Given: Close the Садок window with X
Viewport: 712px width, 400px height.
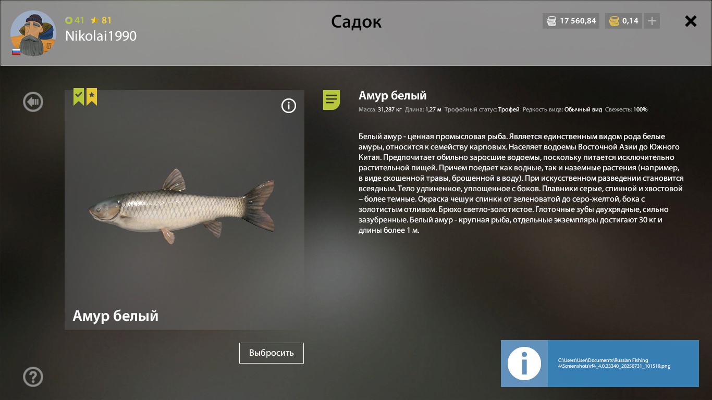Looking at the screenshot, I should coord(691,21).
